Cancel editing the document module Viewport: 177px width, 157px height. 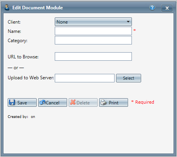[52, 102]
